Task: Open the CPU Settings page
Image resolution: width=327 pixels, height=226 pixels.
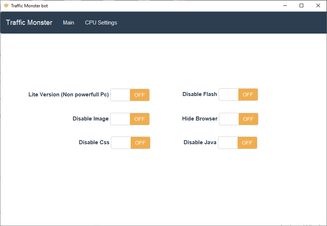Action: [101, 22]
